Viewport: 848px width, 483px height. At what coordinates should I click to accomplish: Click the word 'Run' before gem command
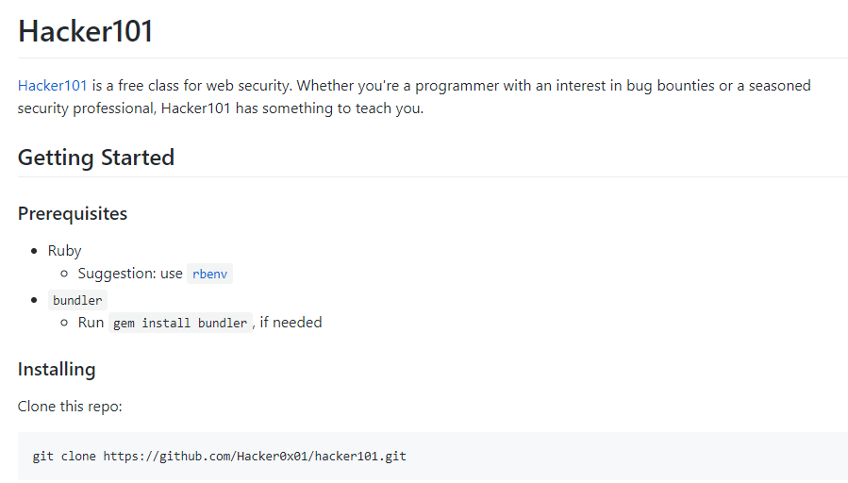point(91,323)
